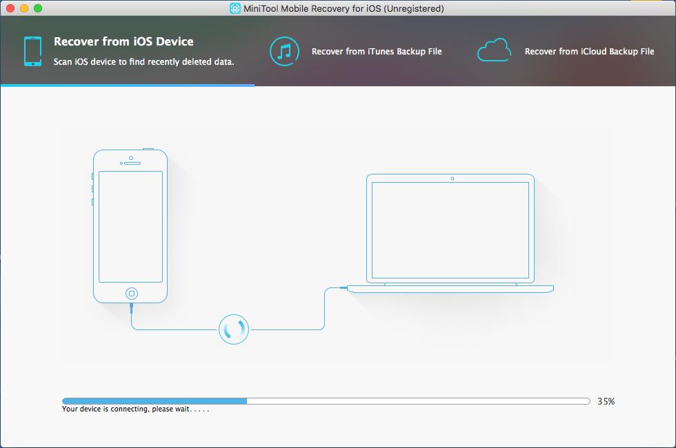Click the laptop illustration
The image size is (676, 448).
pyautogui.click(x=450, y=234)
